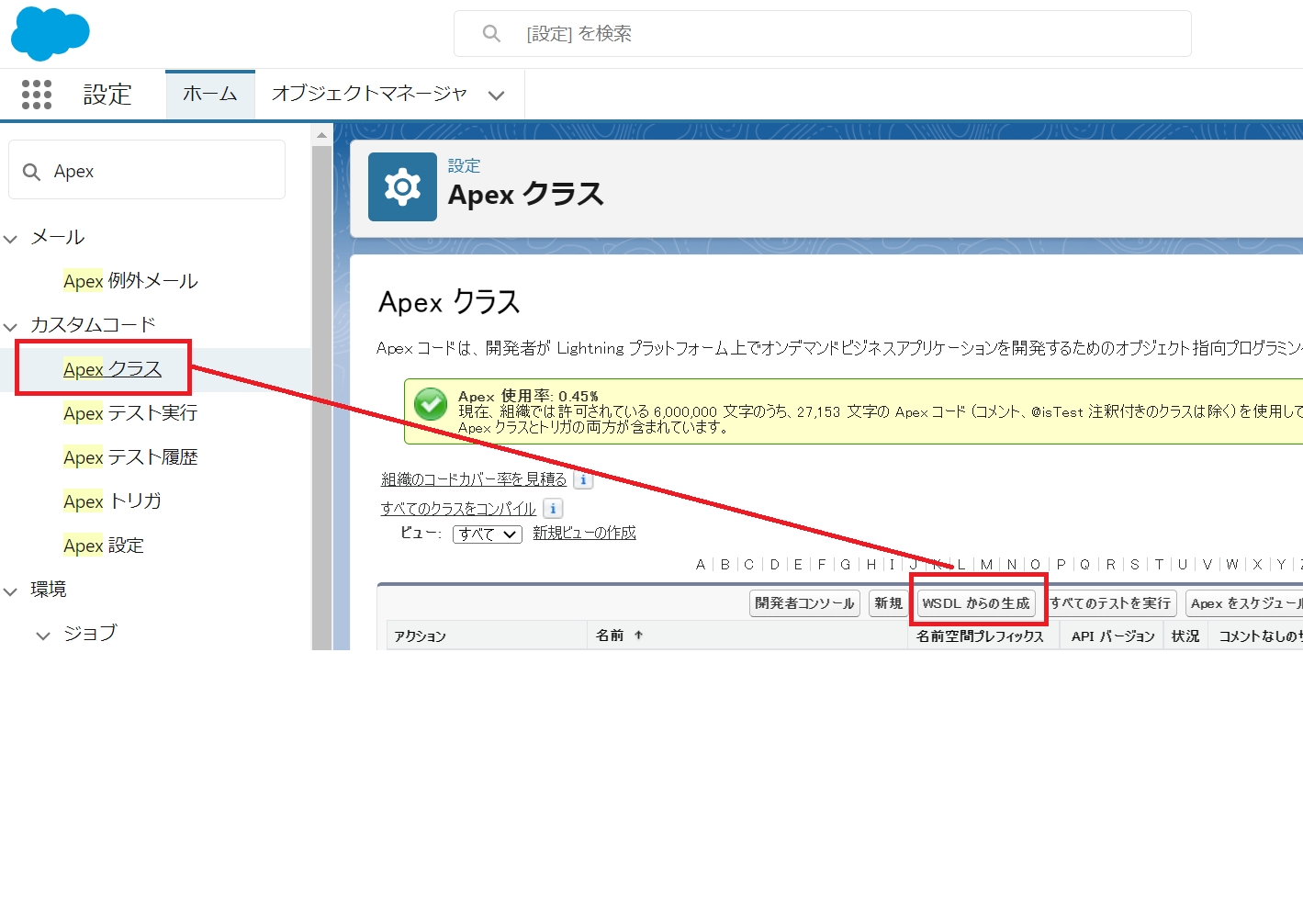Screen dimensions: 1303x900
Task: Click the quick find field containing Apex
Action: [x=147, y=170]
